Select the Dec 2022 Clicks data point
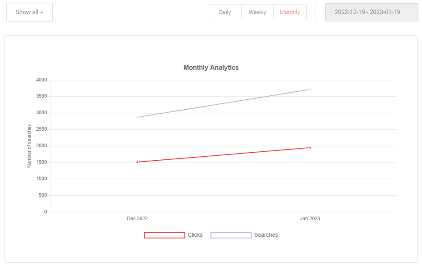Image resolution: width=422 pixels, height=265 pixels. 137,162
